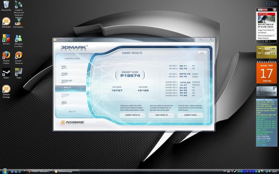Click the calendar gadget showing 17 Saturday
The image size is (279, 174).
(266, 73)
